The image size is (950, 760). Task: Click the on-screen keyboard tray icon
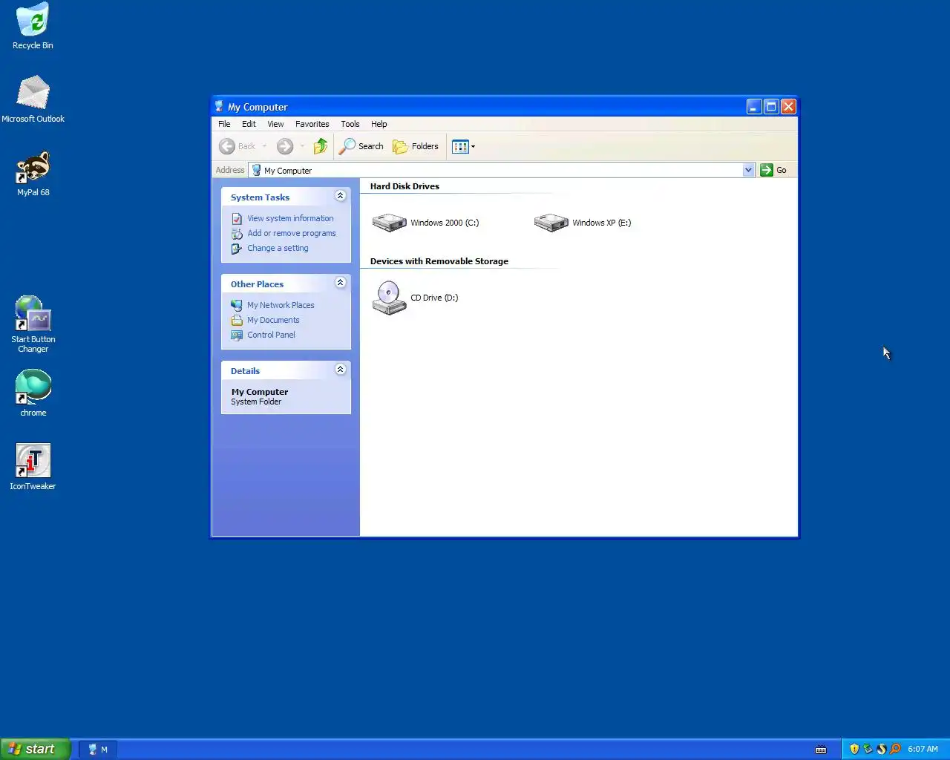[821, 750]
